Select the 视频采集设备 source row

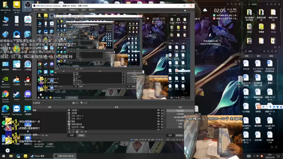click(x=116, y=124)
